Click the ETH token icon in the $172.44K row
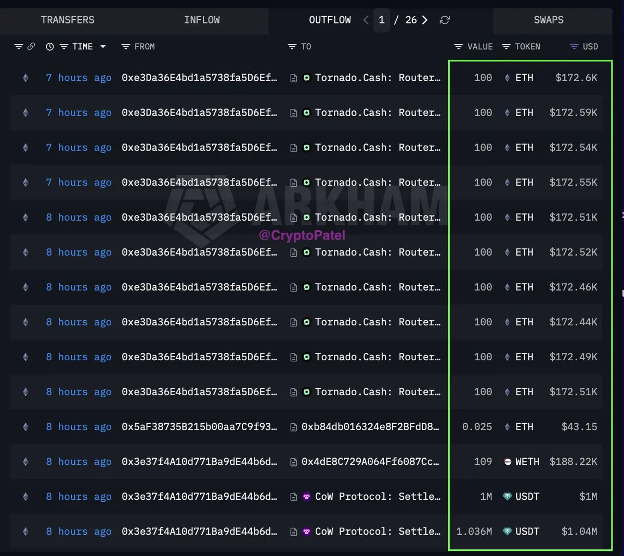The height and width of the screenshot is (556, 624). [508, 322]
